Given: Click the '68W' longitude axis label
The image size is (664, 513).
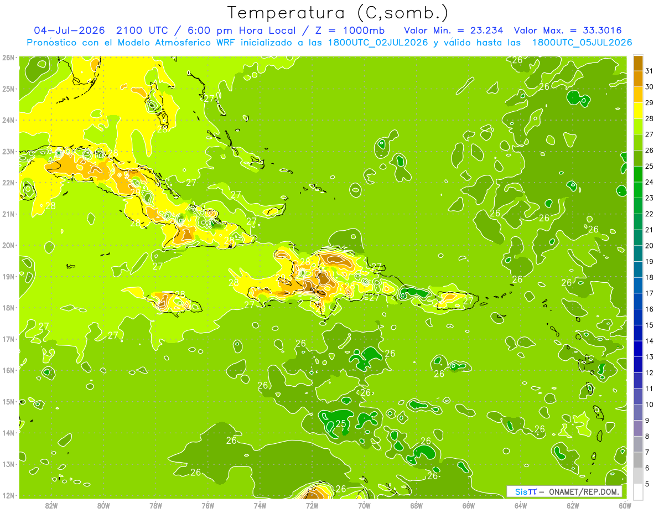Looking at the screenshot, I should [x=417, y=505].
